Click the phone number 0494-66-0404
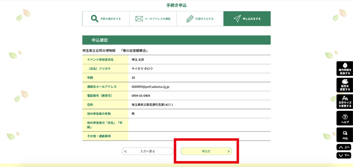Viewport: 353px width, 167px height. pos(141,95)
